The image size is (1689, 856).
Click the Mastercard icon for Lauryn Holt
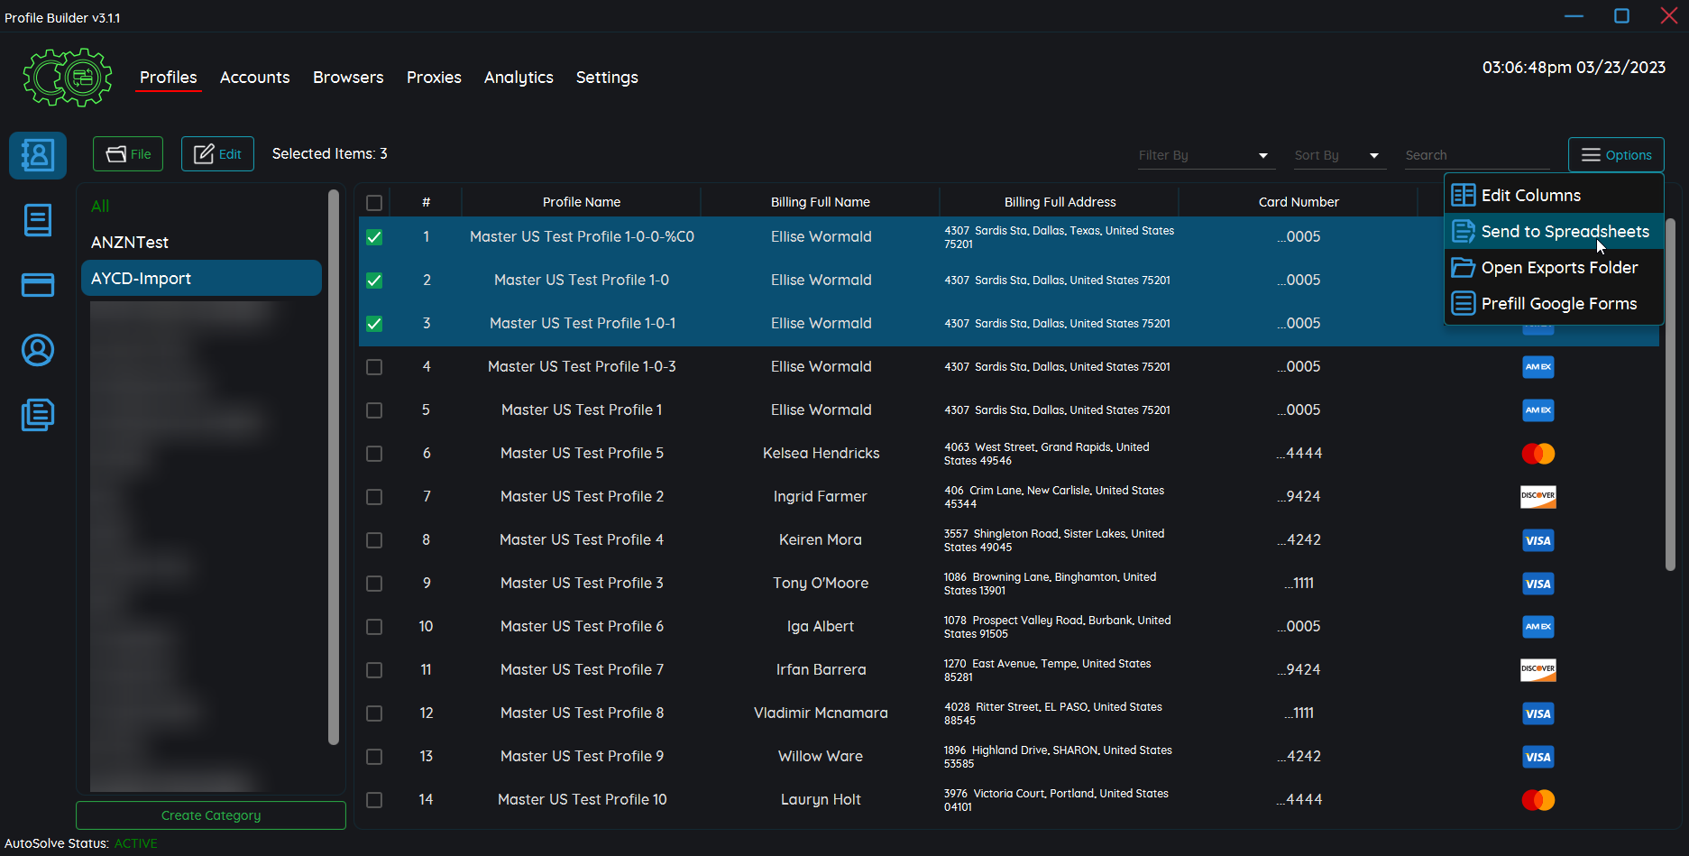pyautogui.click(x=1538, y=799)
